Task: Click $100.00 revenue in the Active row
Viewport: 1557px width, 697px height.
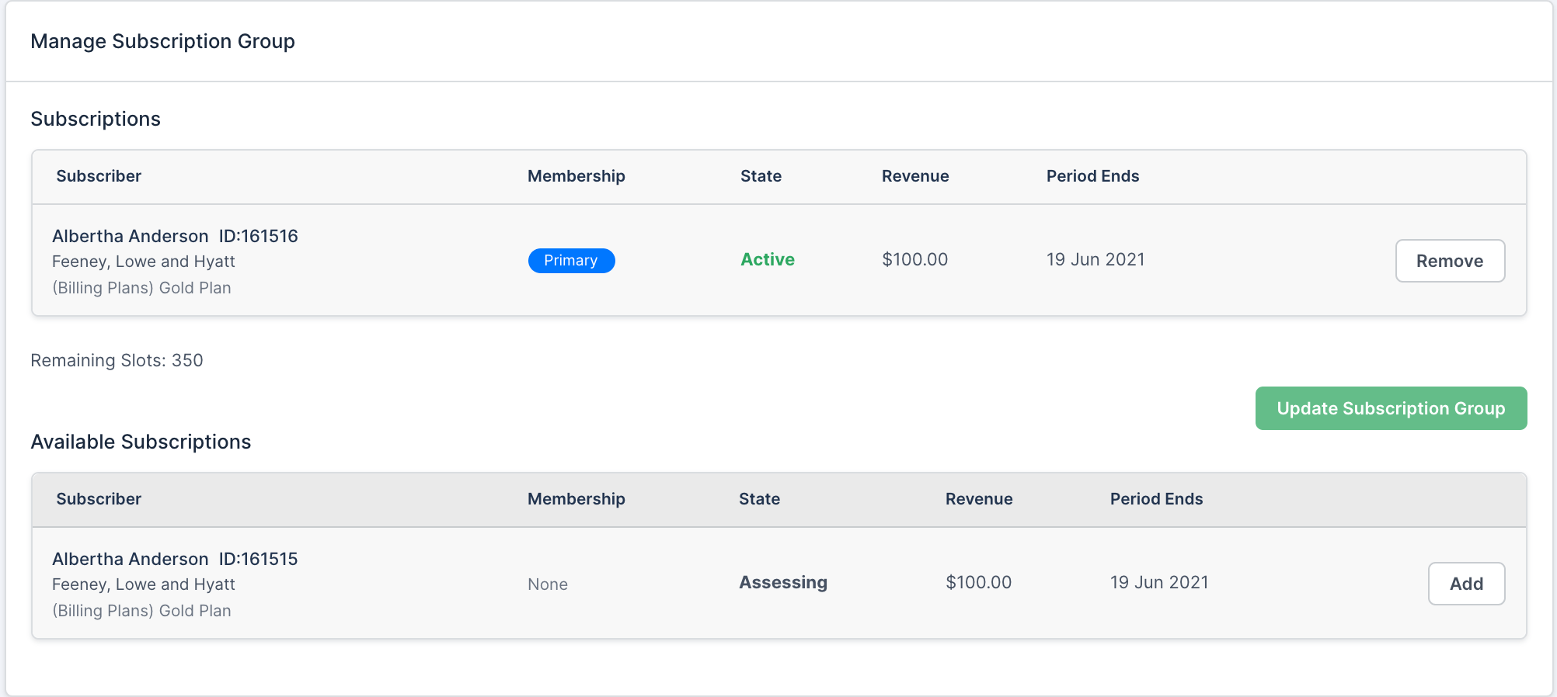Action: pyautogui.click(x=914, y=260)
